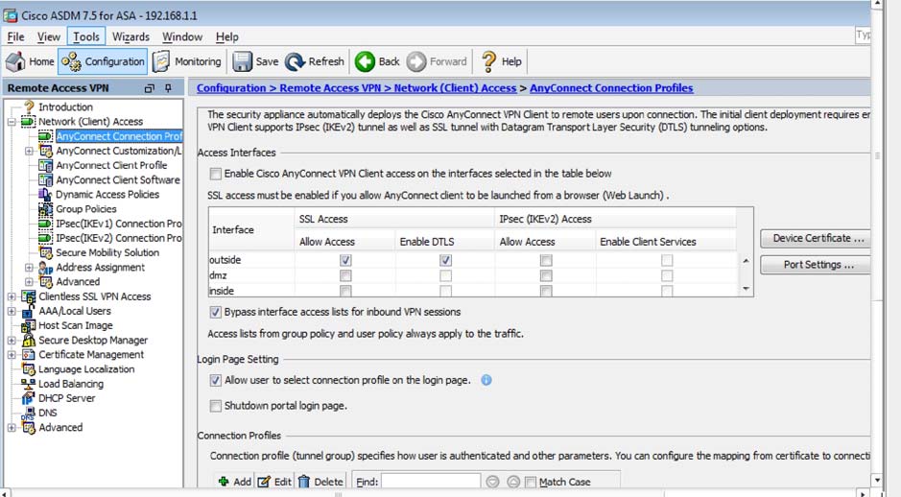The height and width of the screenshot is (497, 901).
Task: Open Help from the question mark icon
Action: [x=489, y=61]
